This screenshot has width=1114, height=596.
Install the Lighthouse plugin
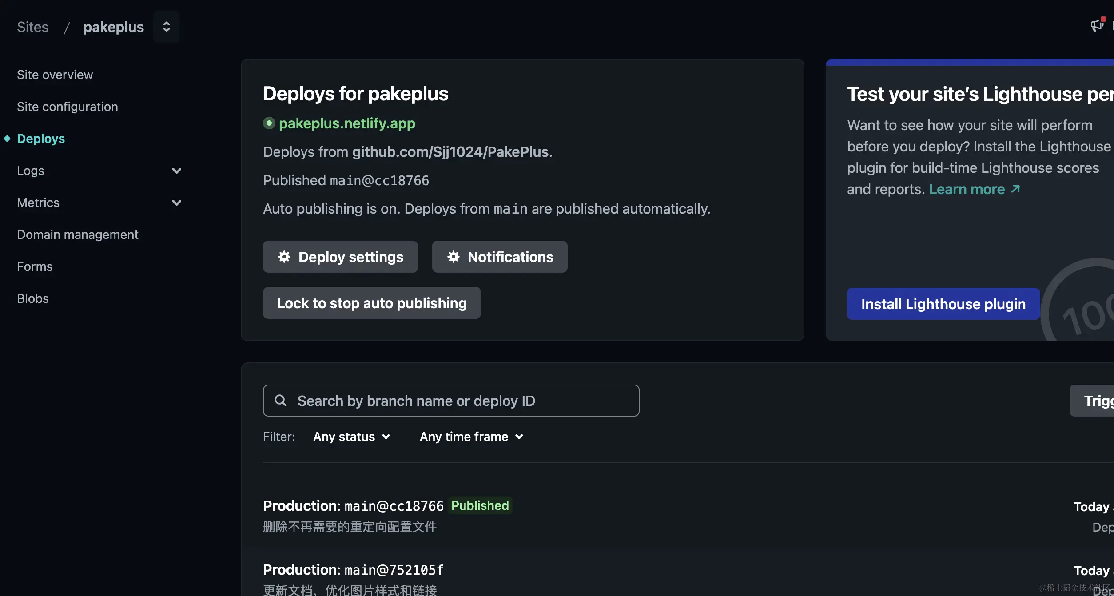[943, 304]
